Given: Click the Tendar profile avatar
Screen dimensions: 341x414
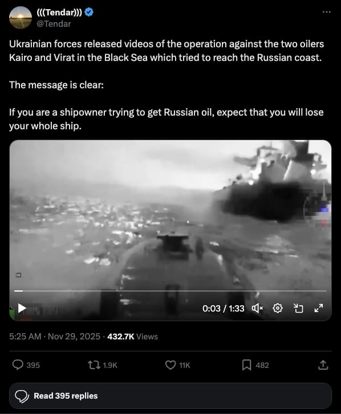Looking at the screenshot, I should pyautogui.click(x=21, y=18).
